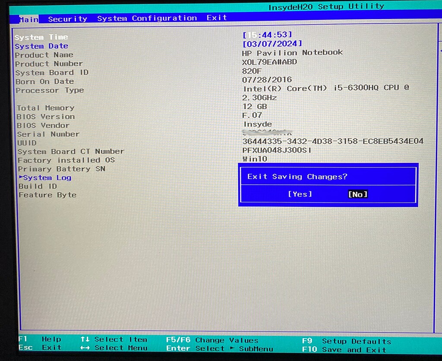Expand the System Log submenu

pos(45,177)
